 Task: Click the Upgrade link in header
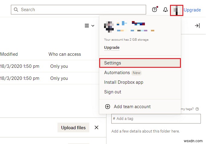[x=192, y=10]
